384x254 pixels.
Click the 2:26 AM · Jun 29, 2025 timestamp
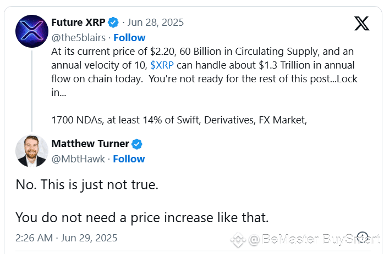[x=67, y=238]
